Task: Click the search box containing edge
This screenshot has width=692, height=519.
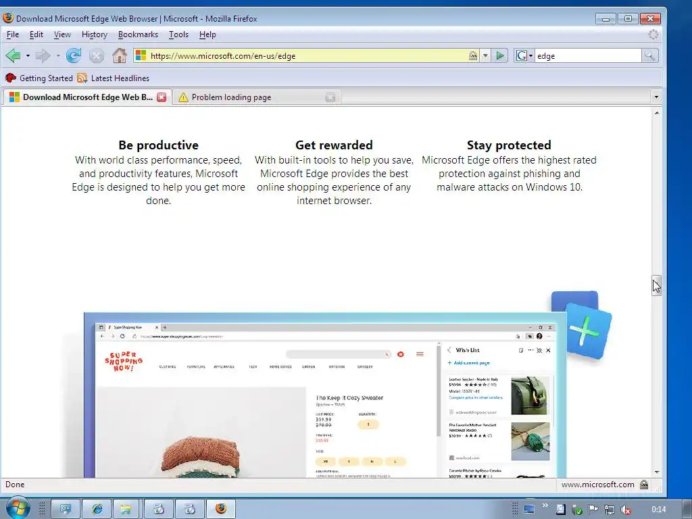Action: pyautogui.click(x=588, y=55)
